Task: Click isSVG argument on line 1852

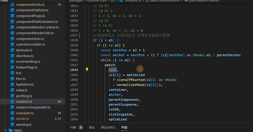Action: pyautogui.click(x=114, y=109)
